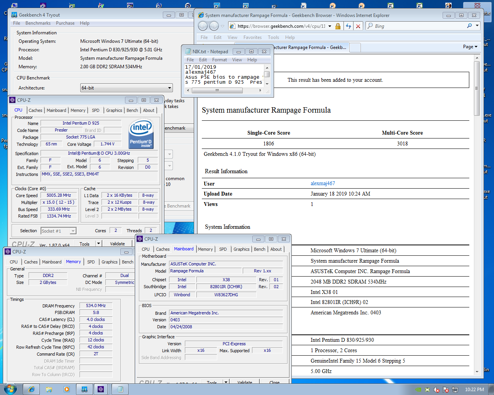Screen dimensions: 494x395
Task: Click the muted volume tray icon
Action: coord(436,390)
